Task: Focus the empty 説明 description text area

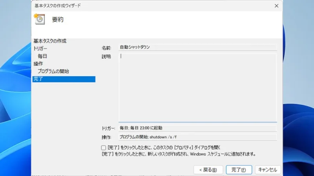Action: (198, 87)
